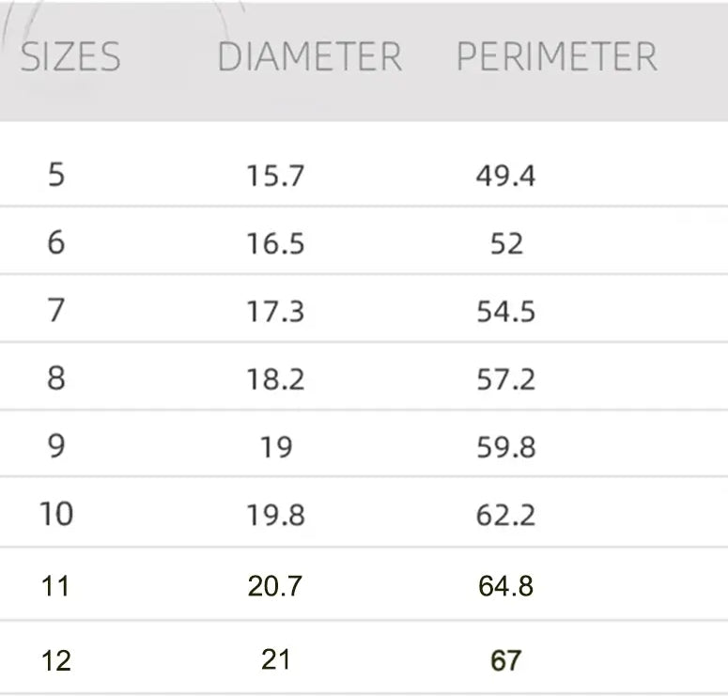728x696 pixels.
Task: Select size 7 row label
Action: [56, 311]
